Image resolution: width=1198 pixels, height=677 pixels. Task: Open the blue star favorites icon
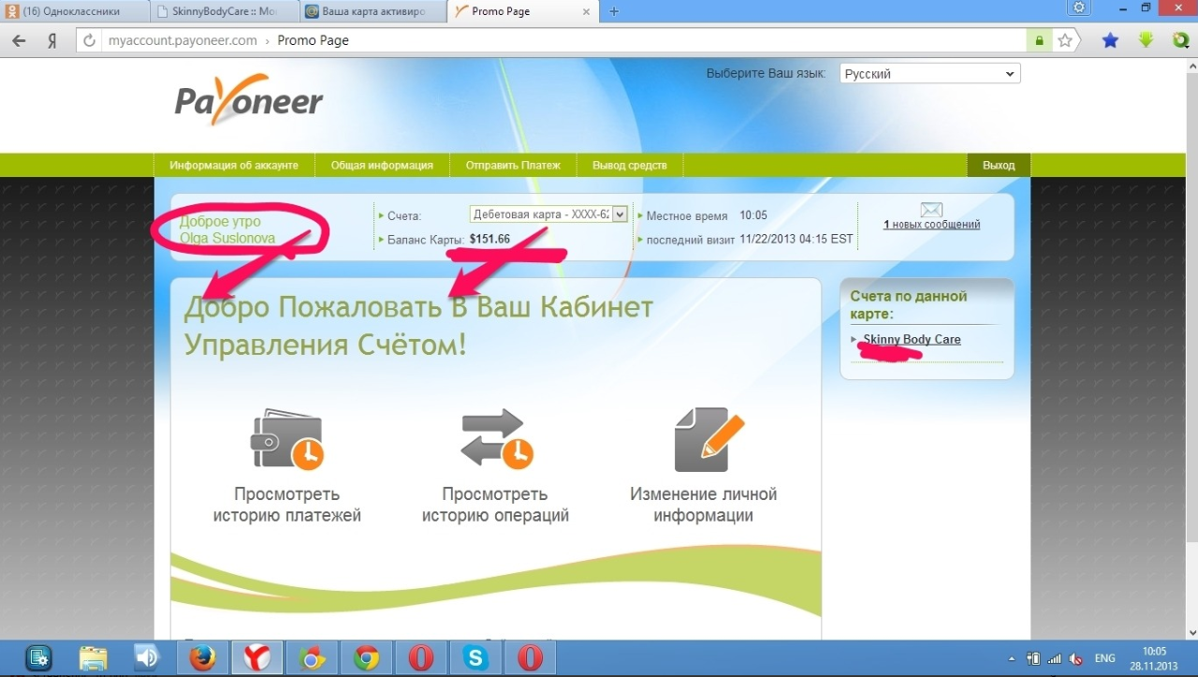pyautogui.click(x=1110, y=40)
